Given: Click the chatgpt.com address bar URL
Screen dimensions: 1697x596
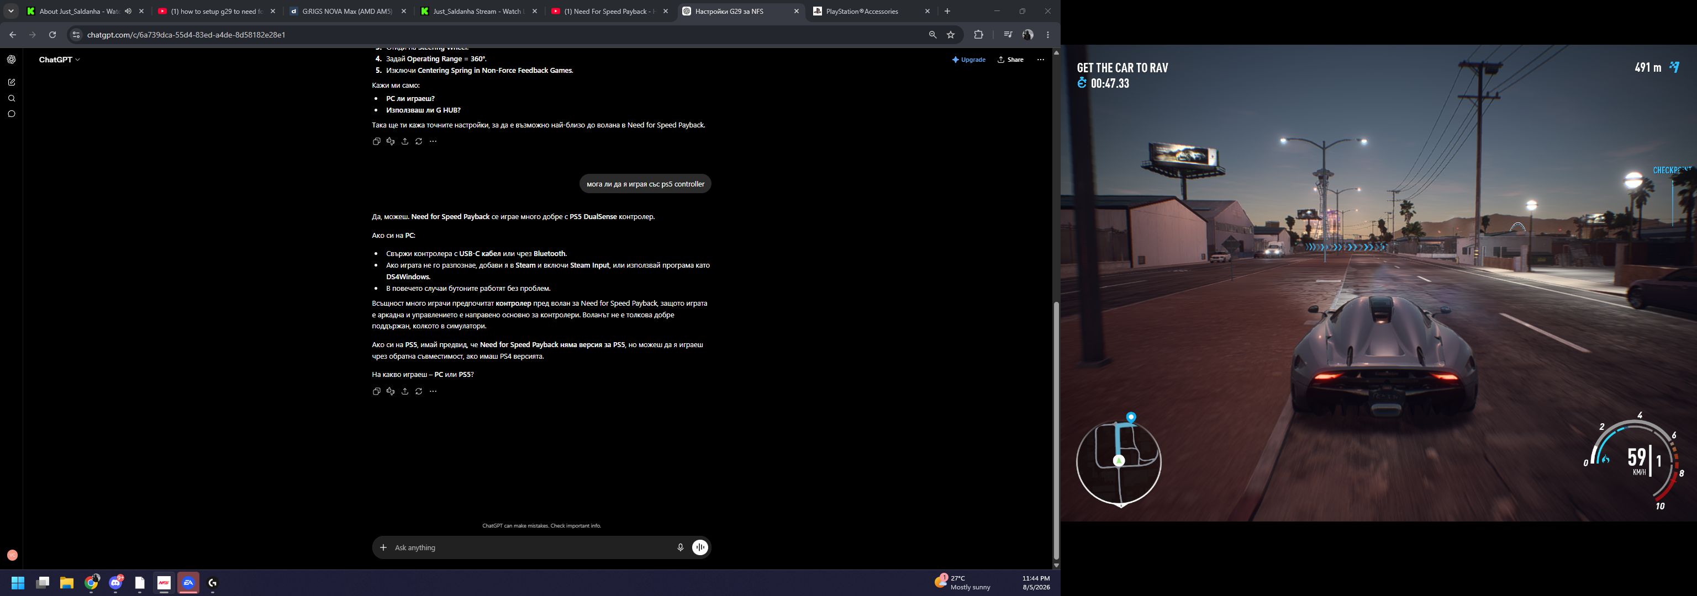Looking at the screenshot, I should point(186,35).
